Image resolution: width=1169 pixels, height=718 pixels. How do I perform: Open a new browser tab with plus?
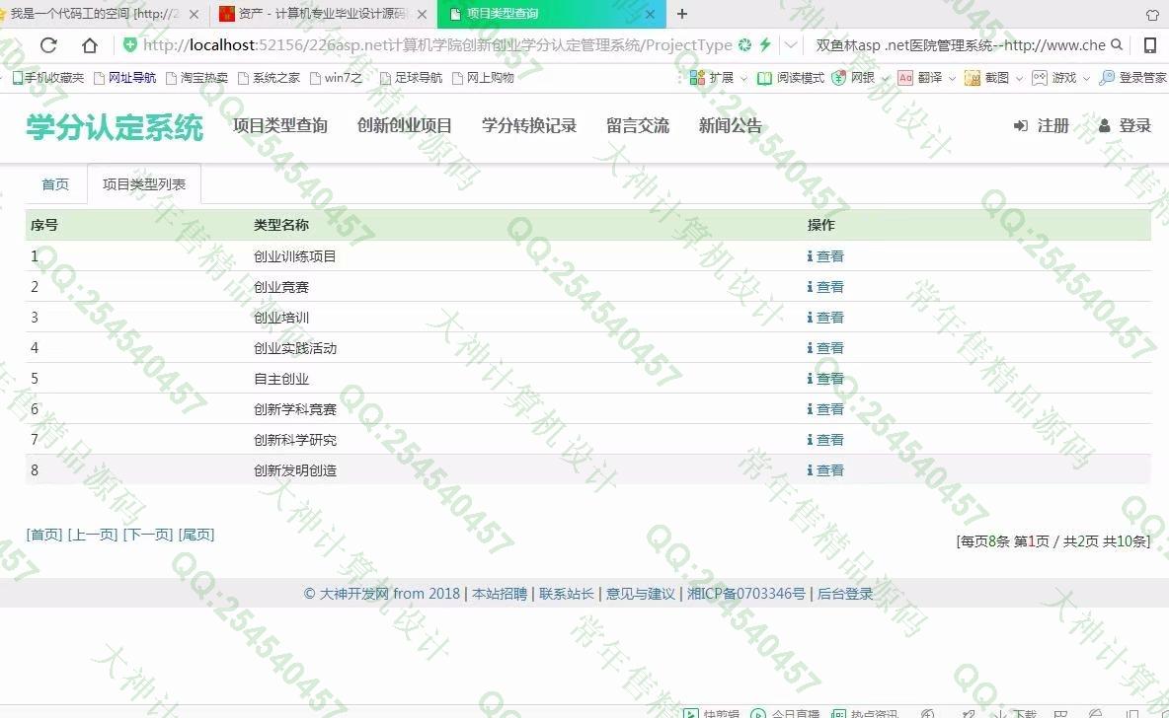(681, 14)
